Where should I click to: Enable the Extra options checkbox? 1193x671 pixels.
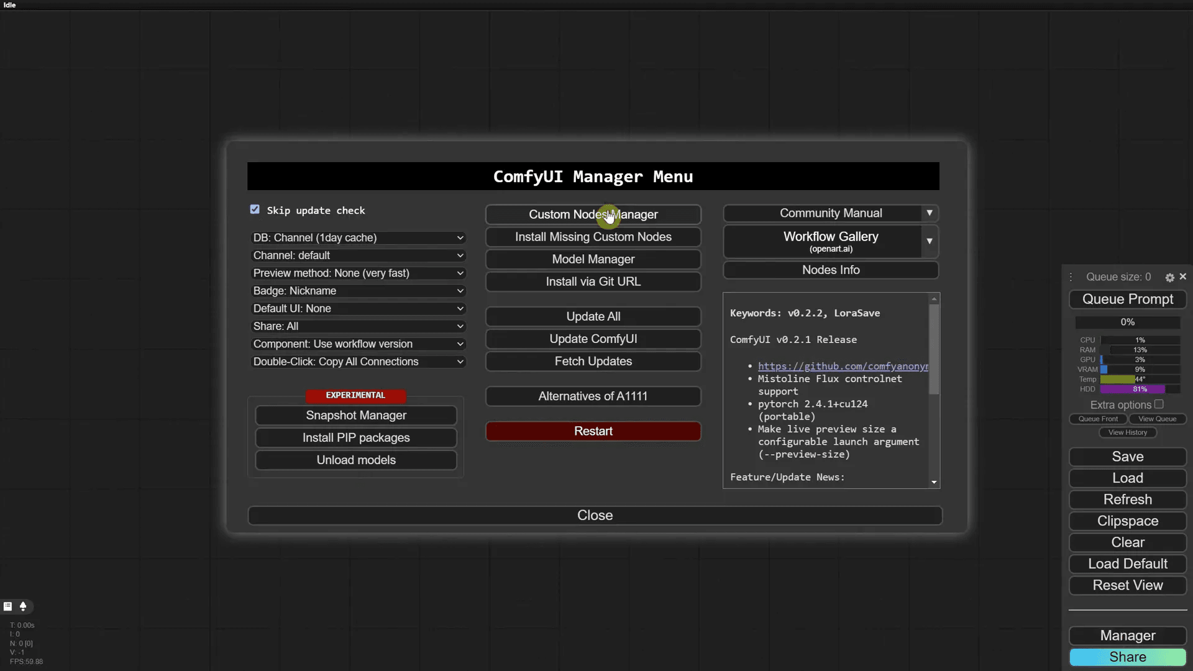click(x=1159, y=404)
